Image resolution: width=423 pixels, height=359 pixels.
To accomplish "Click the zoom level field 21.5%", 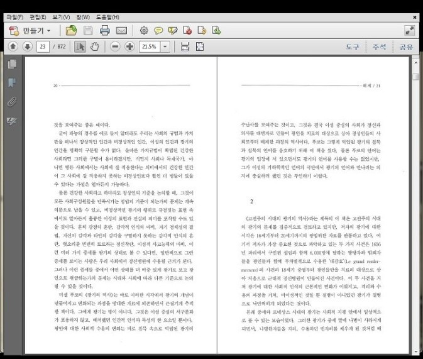I will click(150, 47).
